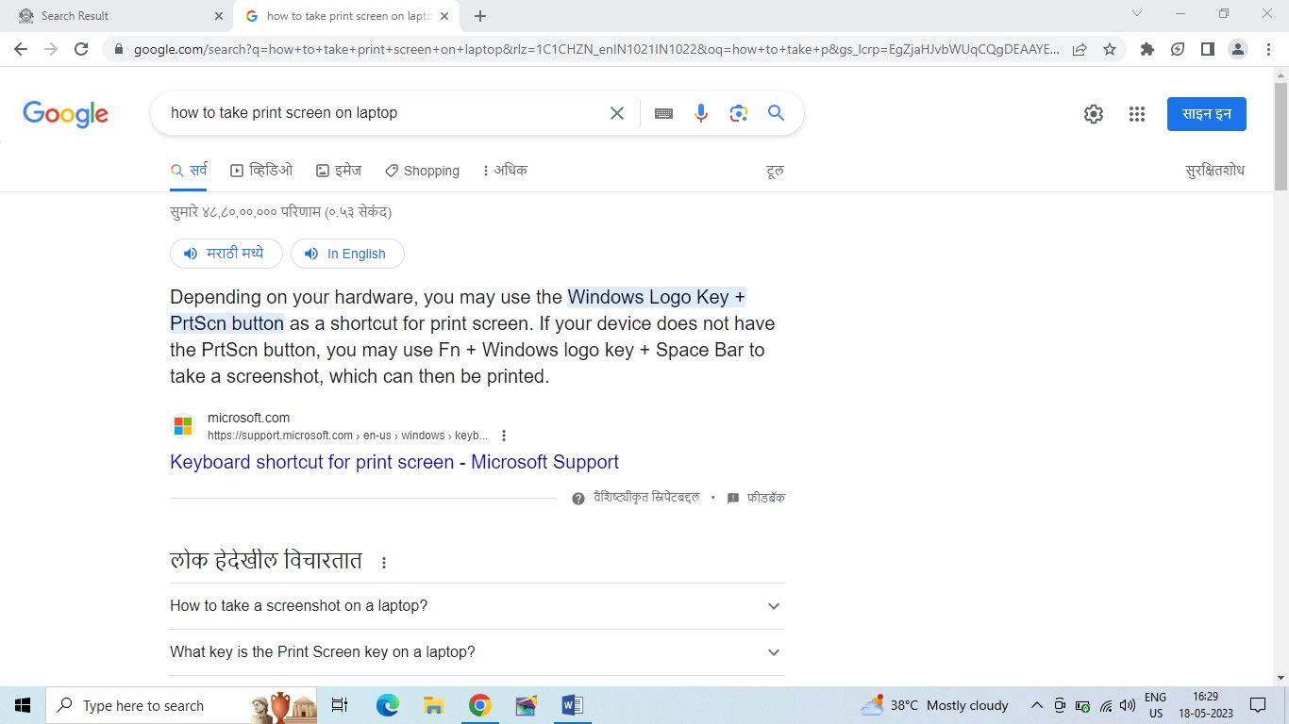1289x724 pixels.
Task: Open the notification center icon
Action: click(1258, 705)
